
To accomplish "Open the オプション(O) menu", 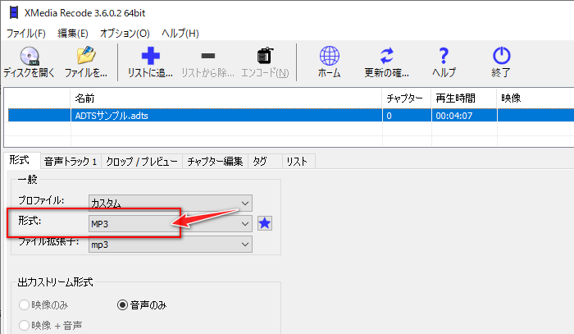I will 125,34.
